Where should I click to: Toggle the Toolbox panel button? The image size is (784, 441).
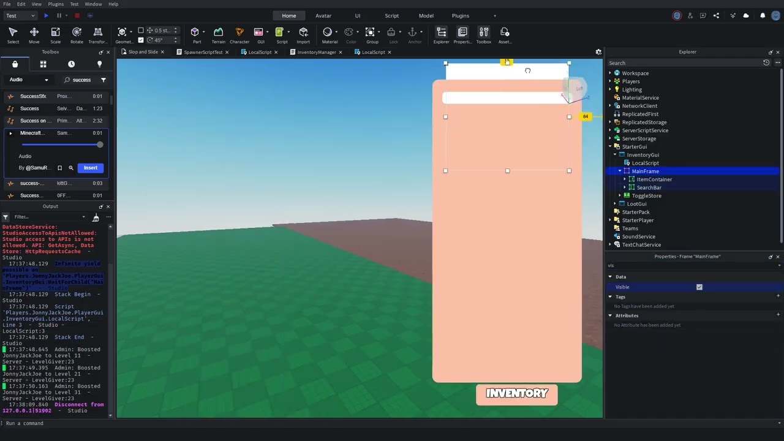coord(483,36)
